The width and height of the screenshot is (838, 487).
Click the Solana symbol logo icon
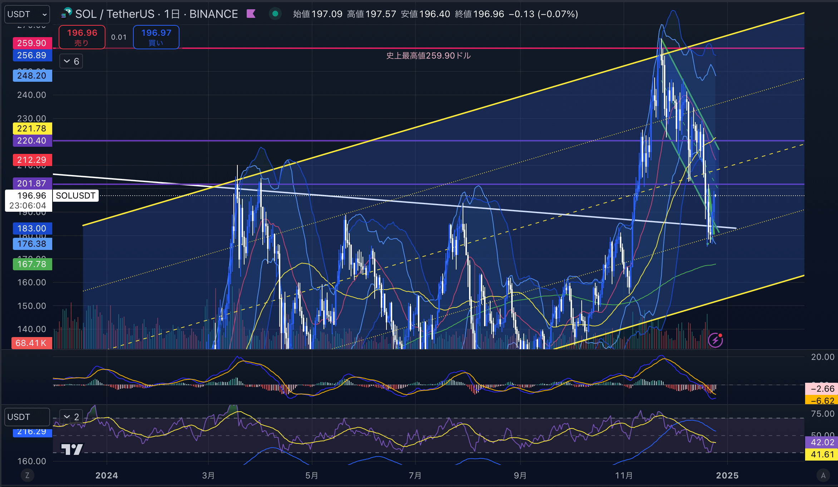point(66,14)
